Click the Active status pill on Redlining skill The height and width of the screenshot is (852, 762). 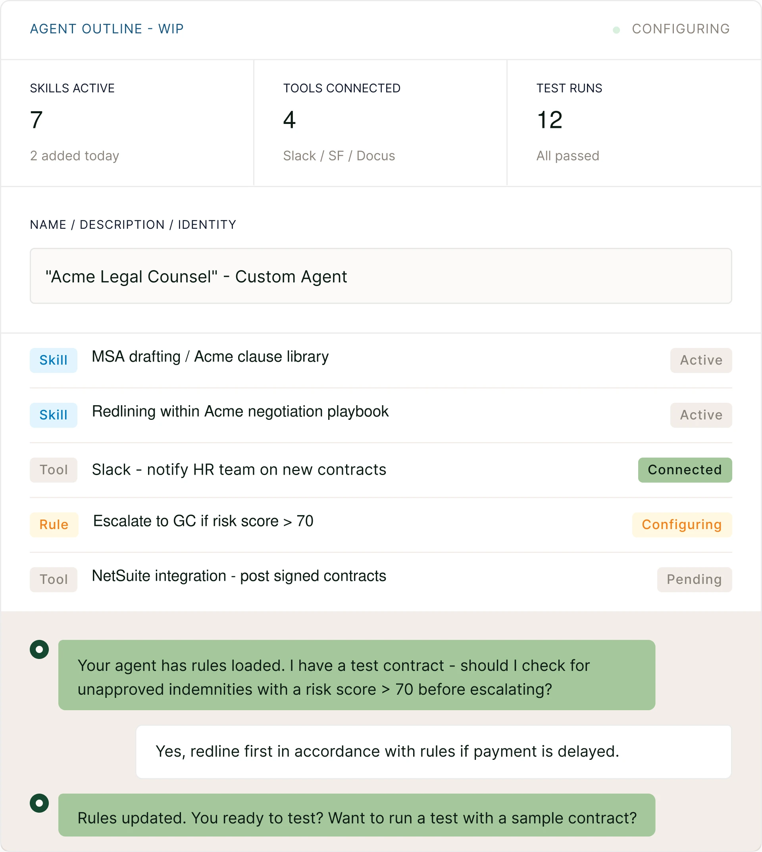coord(701,415)
